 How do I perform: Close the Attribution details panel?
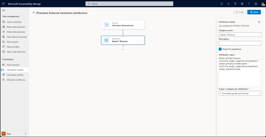tap(259, 22)
